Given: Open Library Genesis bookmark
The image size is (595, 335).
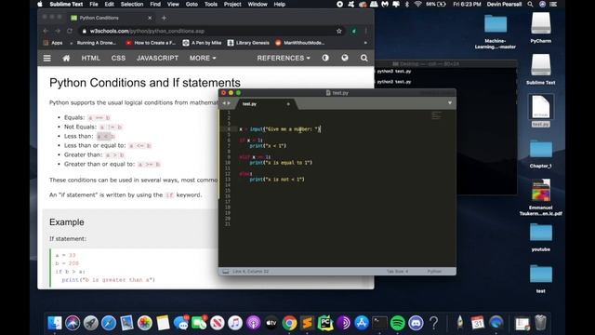Looking at the screenshot, I should point(248,43).
